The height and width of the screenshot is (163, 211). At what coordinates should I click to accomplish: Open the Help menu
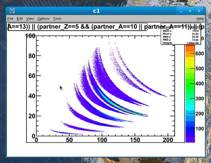200,19
